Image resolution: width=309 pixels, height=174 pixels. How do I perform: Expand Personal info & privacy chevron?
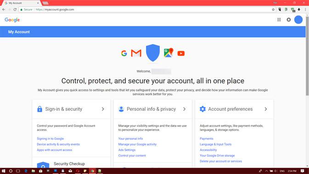coord(184,109)
